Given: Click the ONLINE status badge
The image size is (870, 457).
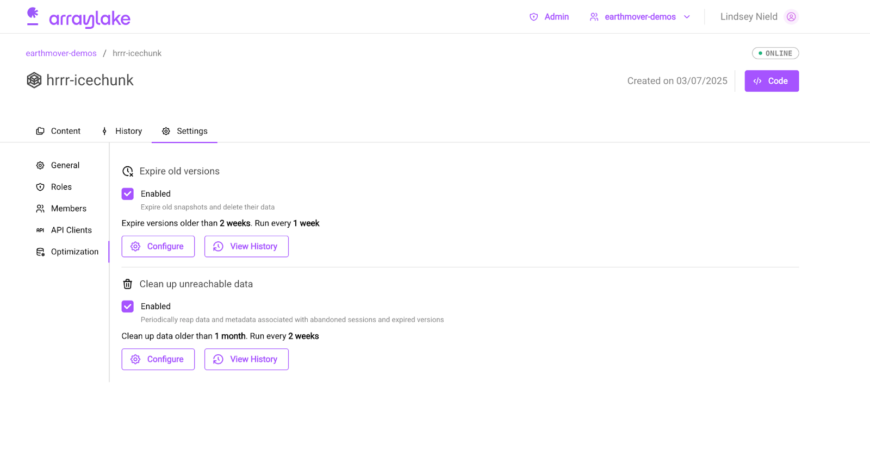Looking at the screenshot, I should 775,53.
